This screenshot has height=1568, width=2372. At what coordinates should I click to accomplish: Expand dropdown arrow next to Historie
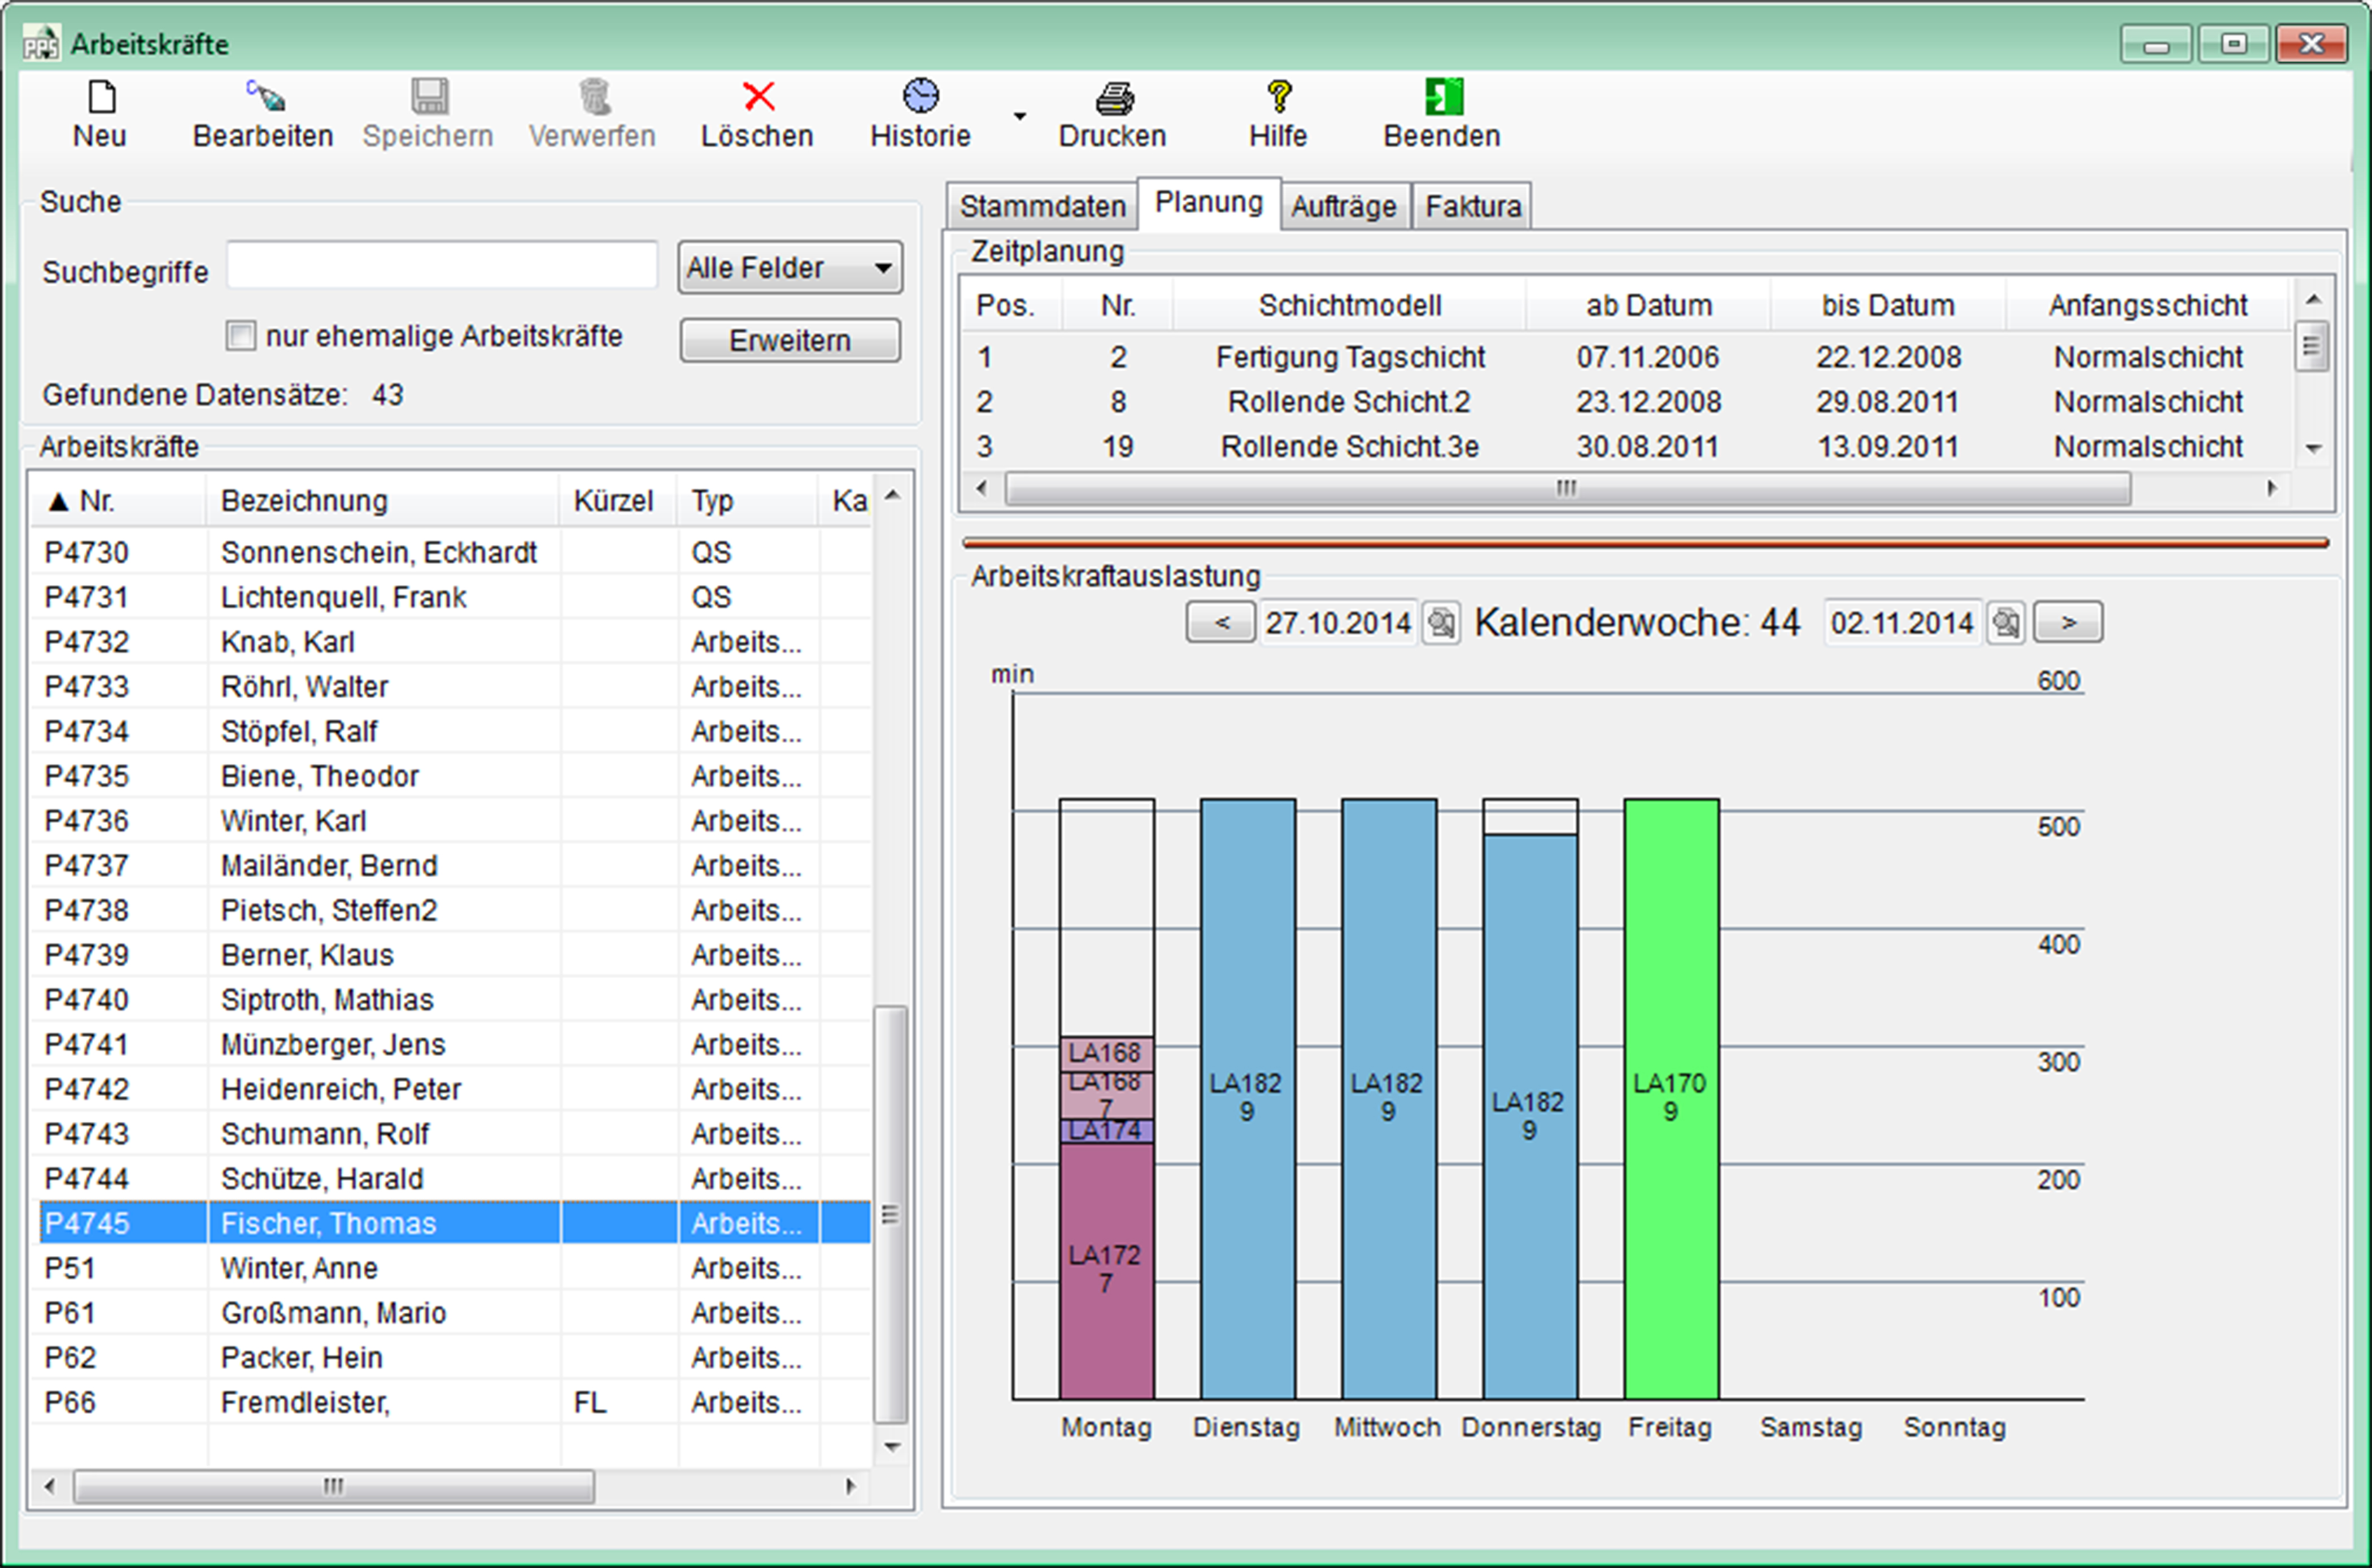pos(1019,117)
